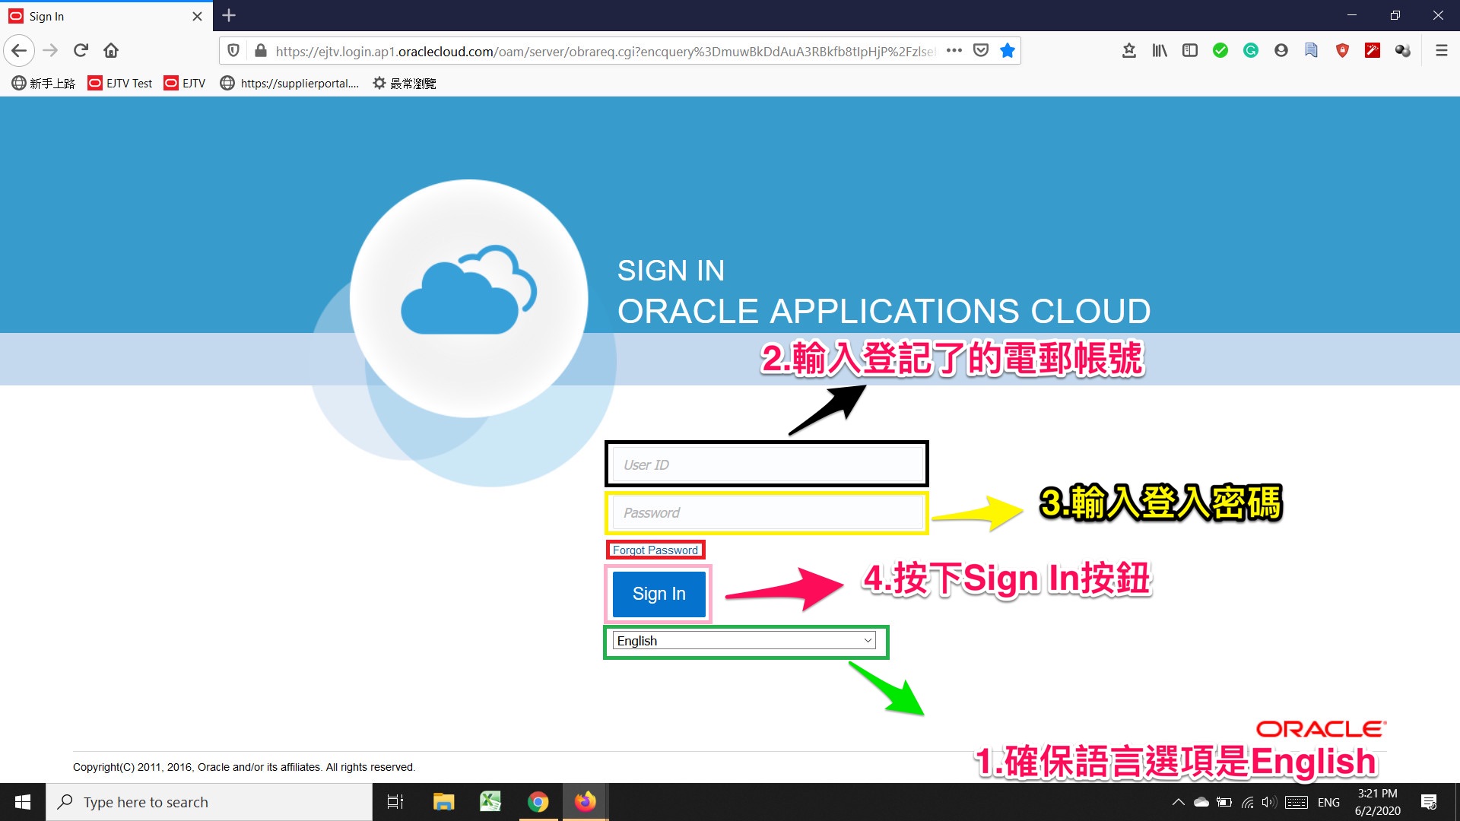Image resolution: width=1460 pixels, height=821 pixels.
Task: Focus the User ID field
Action: (767, 464)
